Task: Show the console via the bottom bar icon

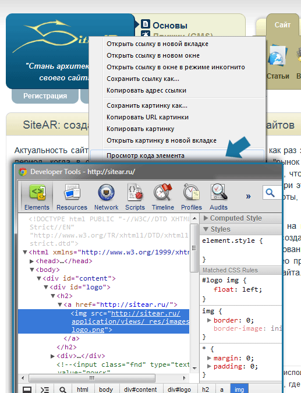Action: click(45, 390)
